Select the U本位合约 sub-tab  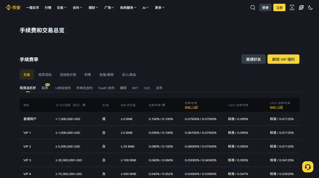click(x=63, y=88)
